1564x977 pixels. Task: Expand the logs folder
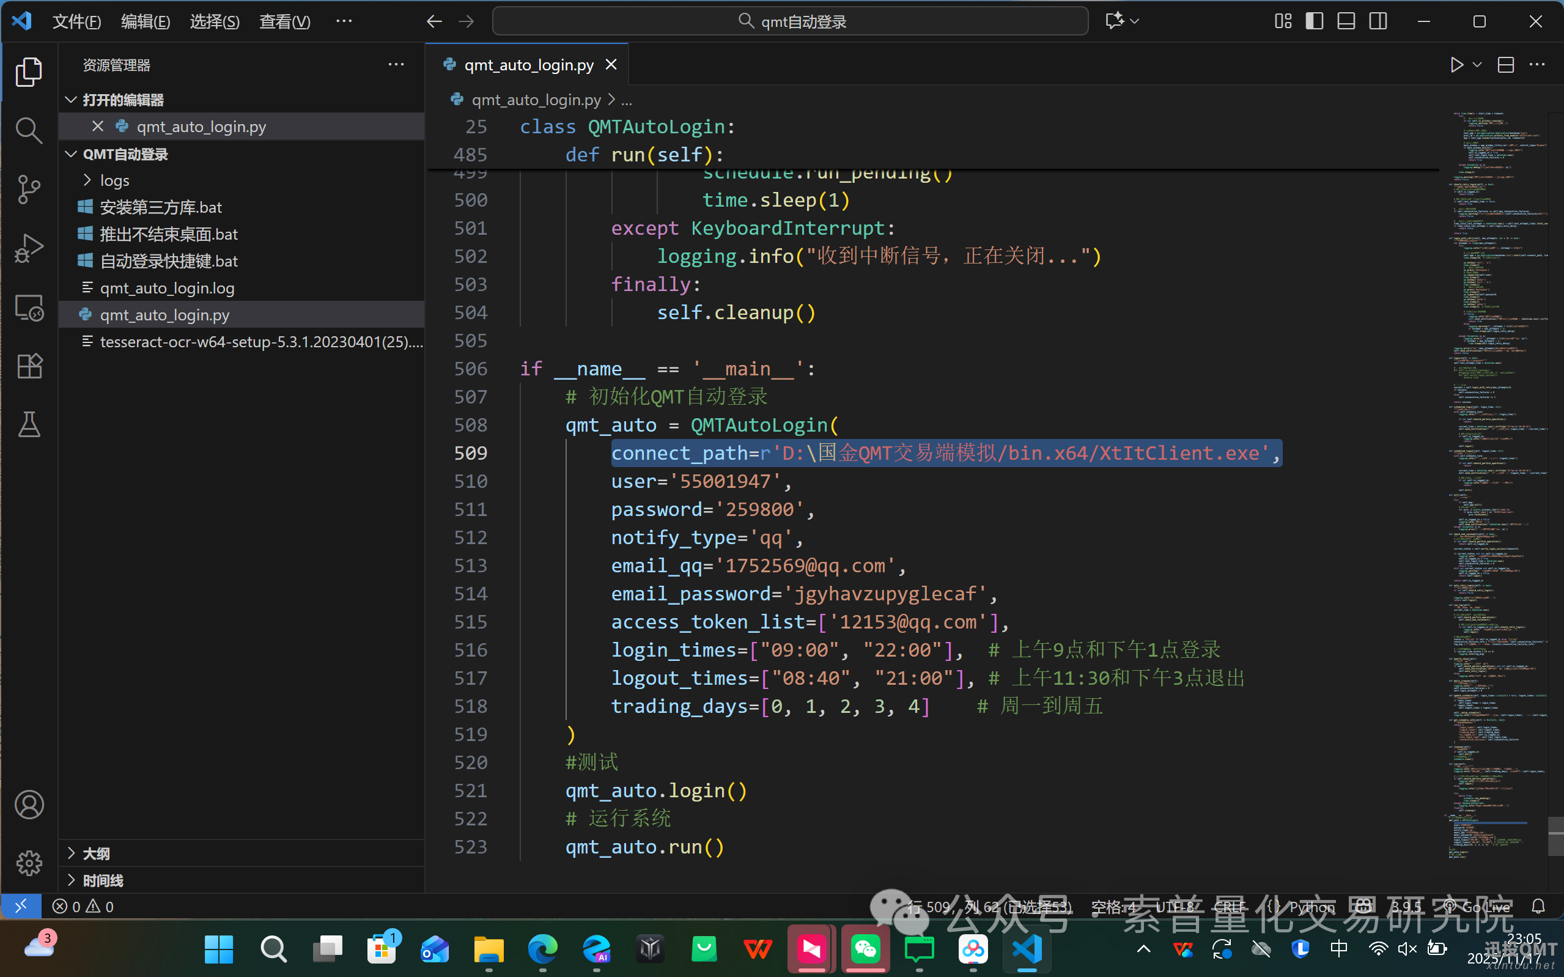(x=114, y=180)
